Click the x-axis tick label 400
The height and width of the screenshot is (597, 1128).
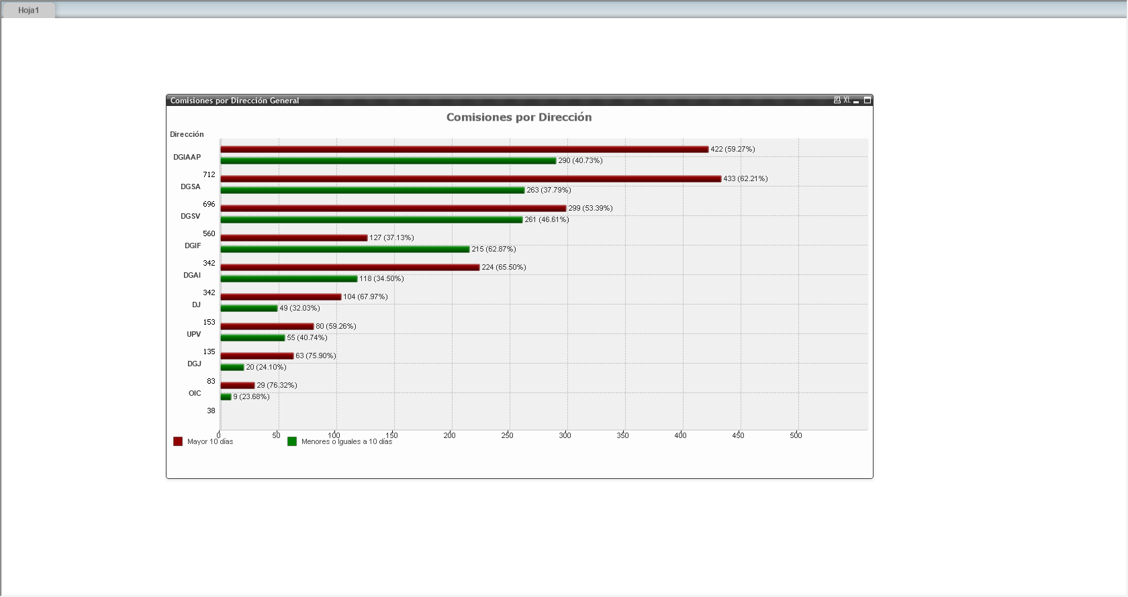680,435
